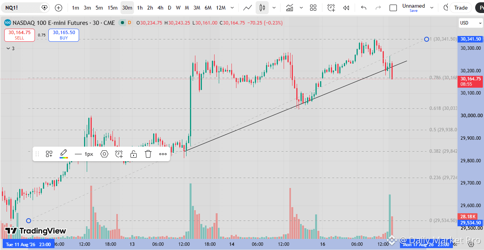This screenshot has width=484, height=250.
Task: Select the 3m timeframe
Action: pyautogui.click(x=87, y=8)
